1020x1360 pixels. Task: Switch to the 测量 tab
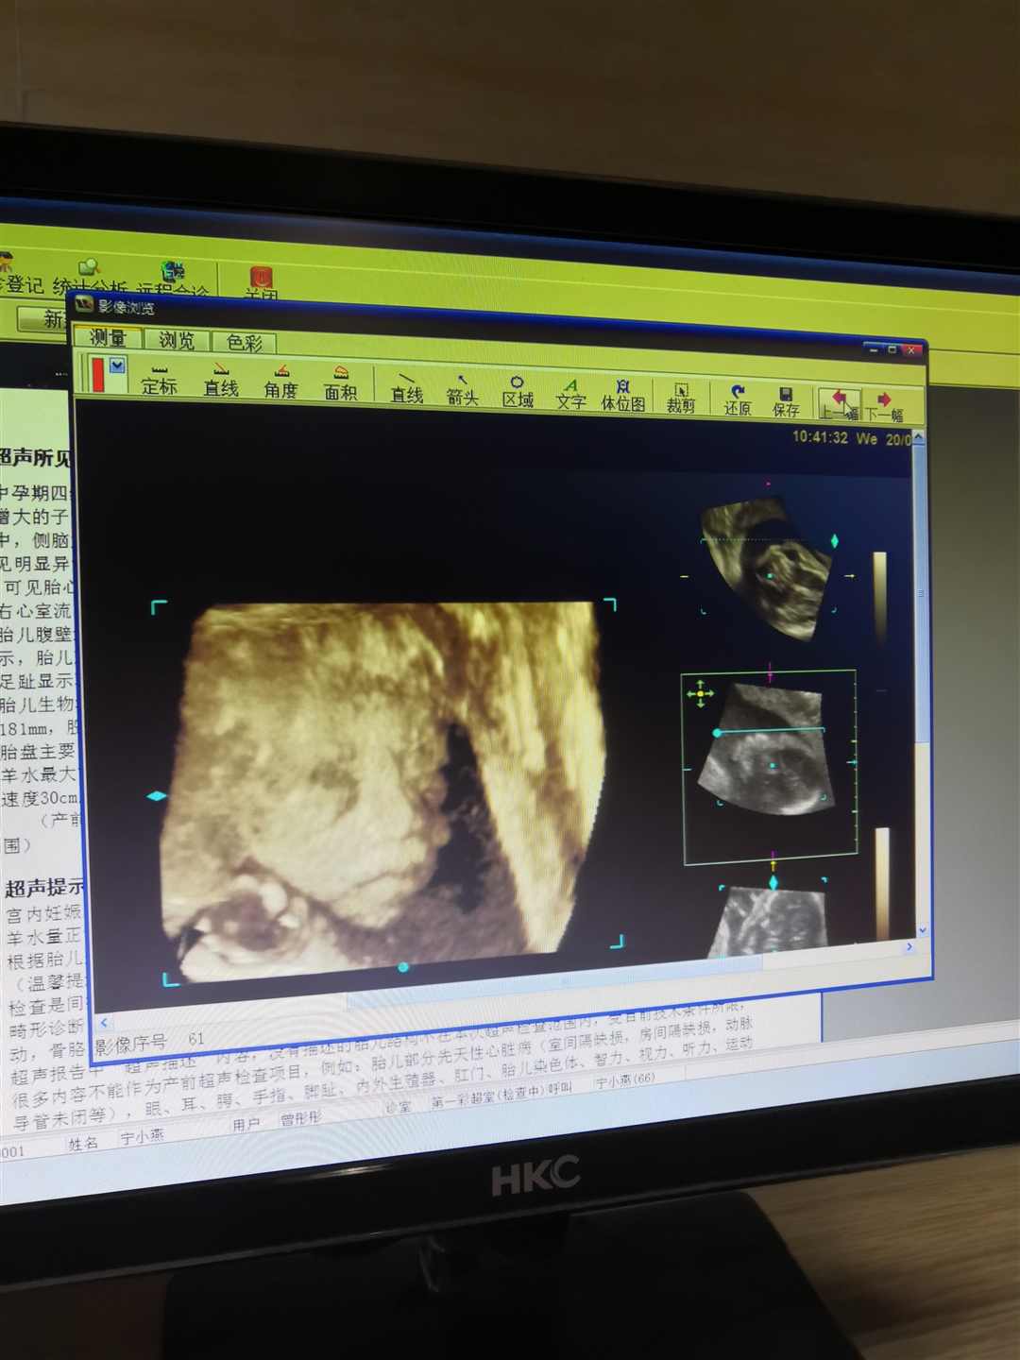click(x=108, y=337)
